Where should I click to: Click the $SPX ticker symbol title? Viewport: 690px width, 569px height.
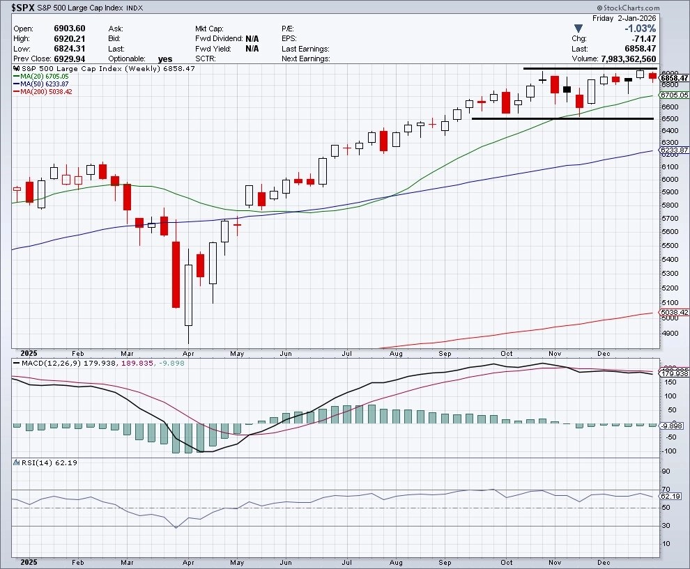[23, 8]
